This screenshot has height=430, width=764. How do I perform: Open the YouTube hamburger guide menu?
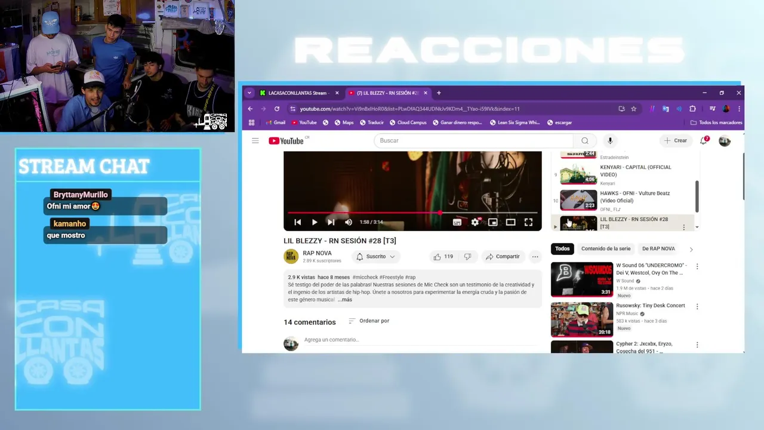point(255,140)
